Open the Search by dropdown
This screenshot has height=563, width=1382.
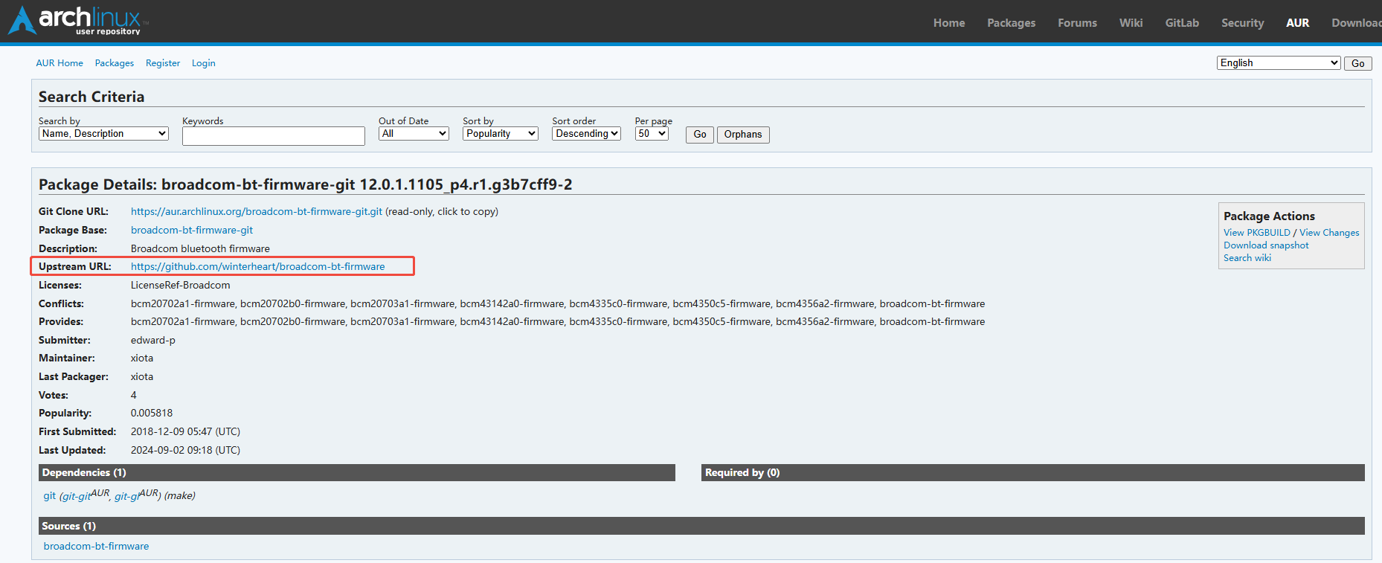coord(103,134)
